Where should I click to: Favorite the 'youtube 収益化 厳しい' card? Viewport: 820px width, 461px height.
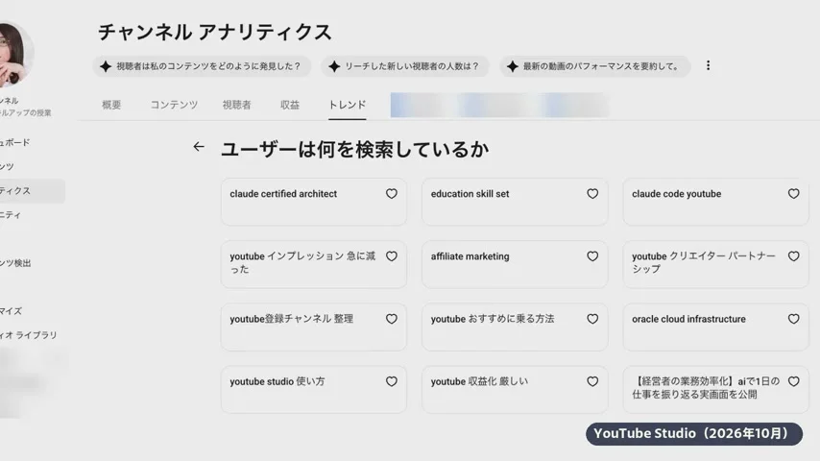coord(592,382)
